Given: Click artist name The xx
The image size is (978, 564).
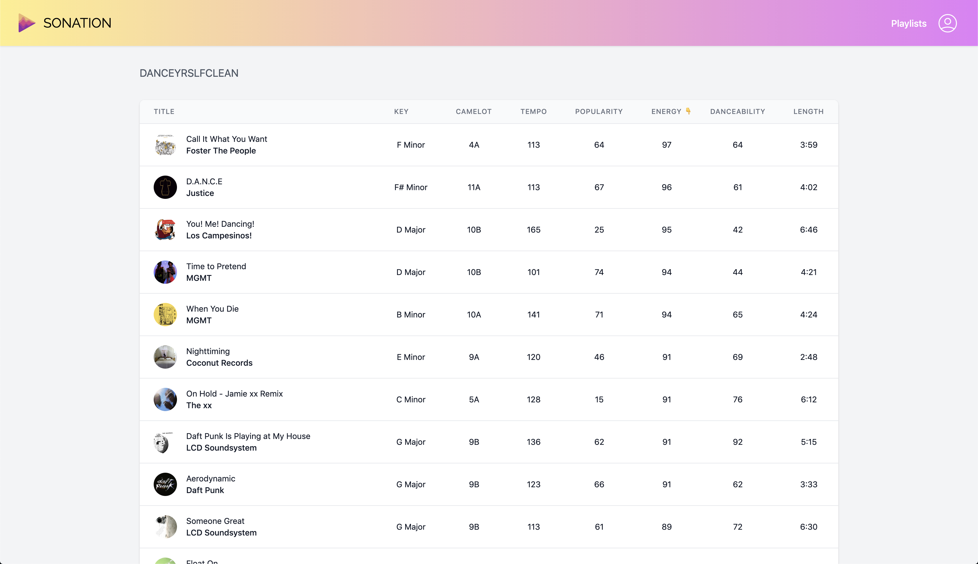Looking at the screenshot, I should pyautogui.click(x=199, y=405).
